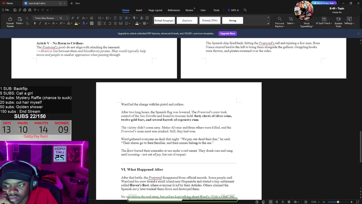The height and width of the screenshot is (204, 362).
Task: Click the Print icon in quick access bar
Action: click(x=25, y=10)
